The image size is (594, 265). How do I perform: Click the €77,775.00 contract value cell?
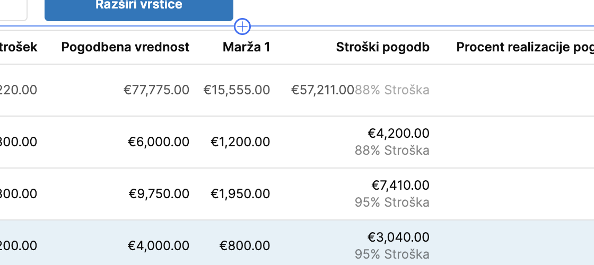coord(156,90)
